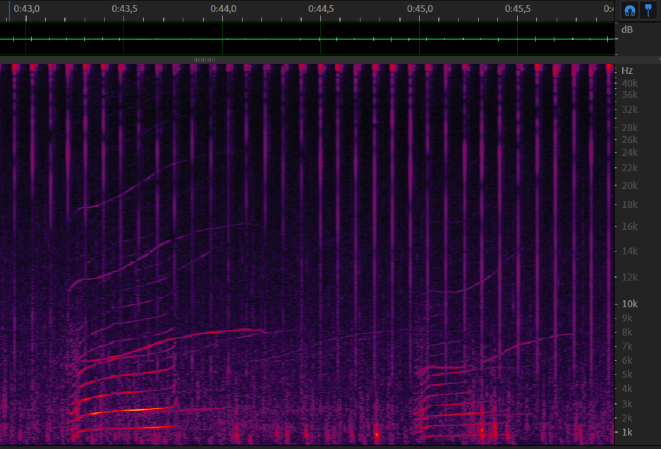Click the 0:44,5 timeline ruler label

click(x=321, y=8)
